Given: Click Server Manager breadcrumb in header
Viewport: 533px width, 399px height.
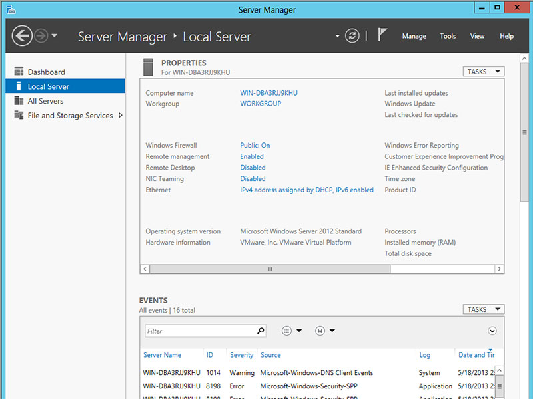Looking at the screenshot, I should tap(123, 37).
